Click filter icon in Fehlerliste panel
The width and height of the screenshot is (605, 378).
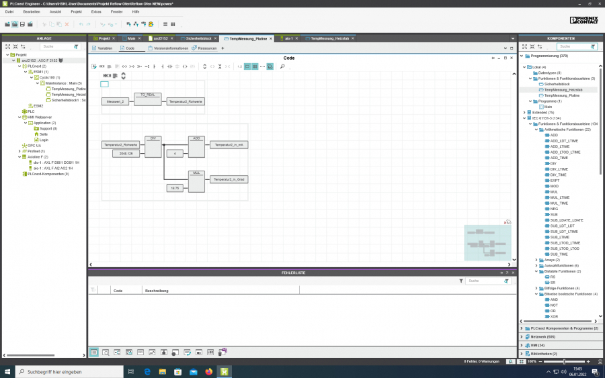pyautogui.click(x=460, y=281)
